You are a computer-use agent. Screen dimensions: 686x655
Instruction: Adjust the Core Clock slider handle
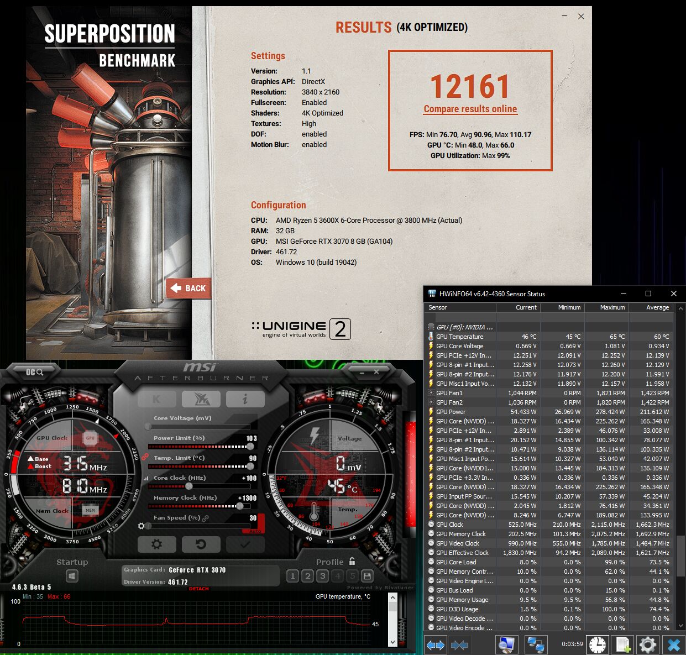pyautogui.click(x=189, y=486)
